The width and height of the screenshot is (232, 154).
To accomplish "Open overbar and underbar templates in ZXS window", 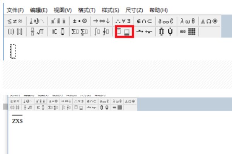I will tap(79, 107).
